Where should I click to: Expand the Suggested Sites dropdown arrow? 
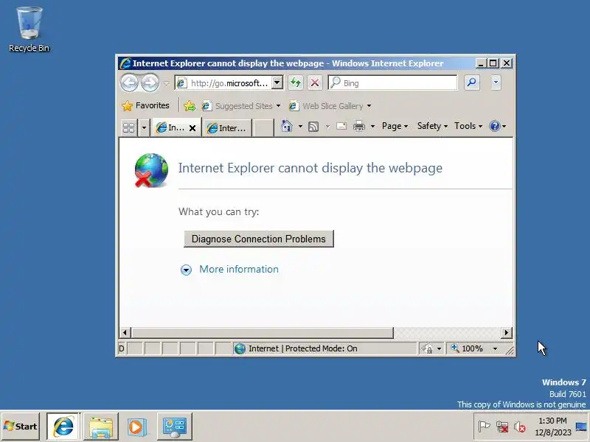tap(279, 106)
